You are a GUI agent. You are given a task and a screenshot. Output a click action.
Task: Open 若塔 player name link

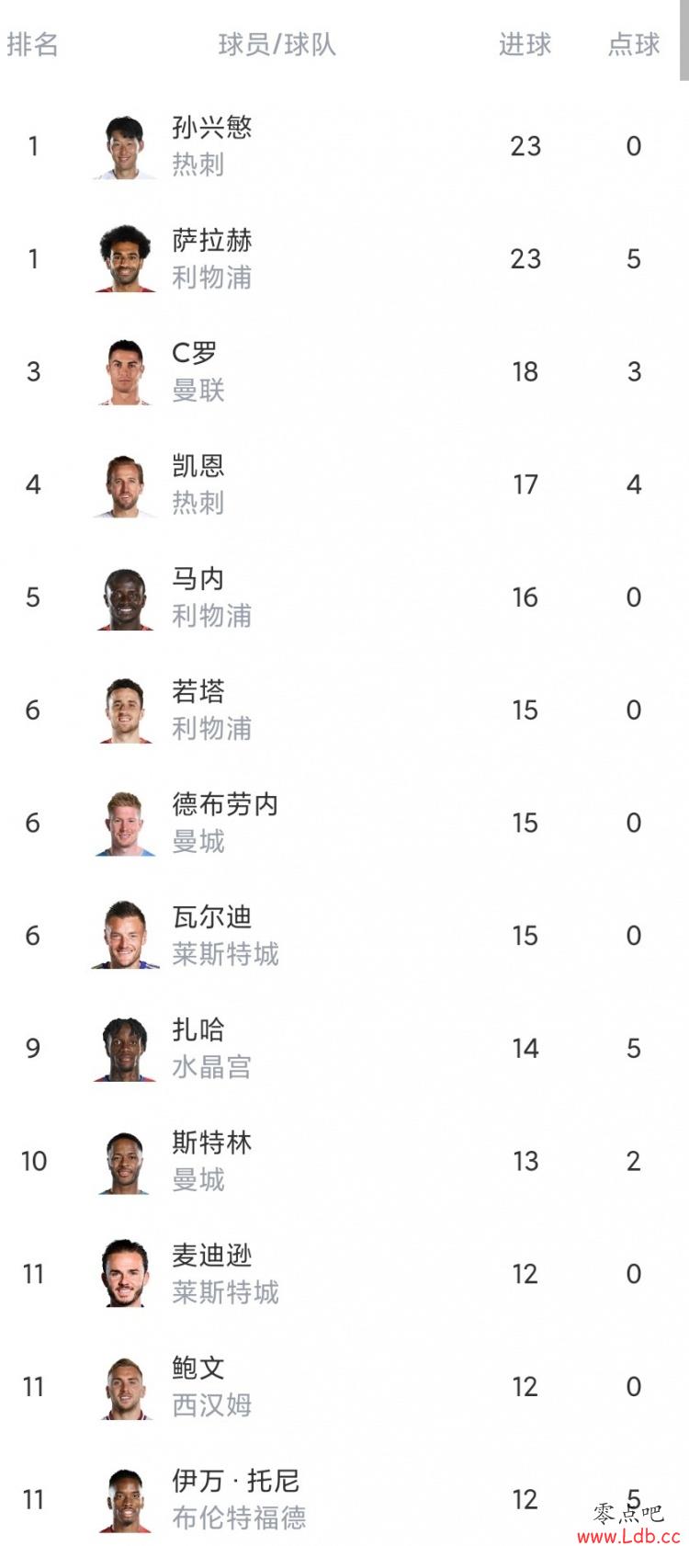tap(198, 691)
